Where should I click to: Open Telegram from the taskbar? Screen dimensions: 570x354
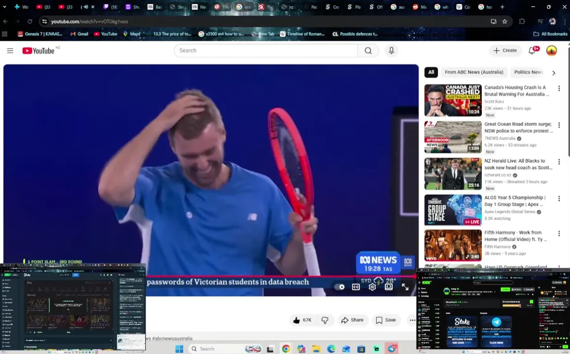point(392,349)
